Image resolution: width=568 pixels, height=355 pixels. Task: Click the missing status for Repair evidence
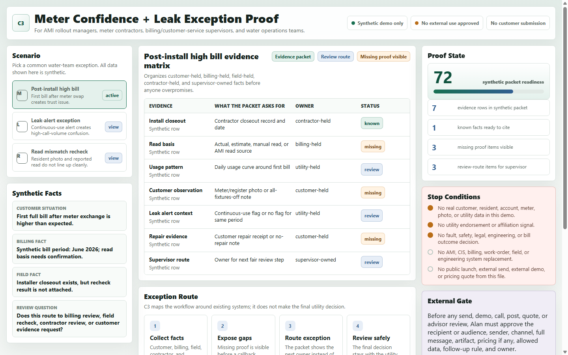pos(373,239)
